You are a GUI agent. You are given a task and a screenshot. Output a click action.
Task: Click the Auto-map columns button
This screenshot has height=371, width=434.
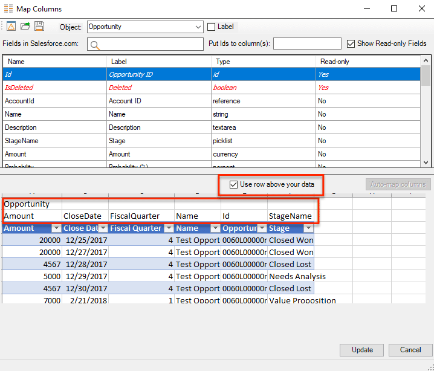point(398,184)
